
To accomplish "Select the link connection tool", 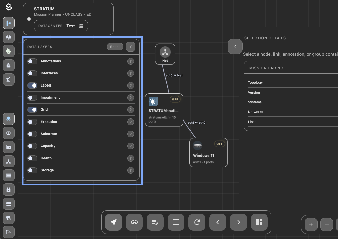I will point(134,222).
